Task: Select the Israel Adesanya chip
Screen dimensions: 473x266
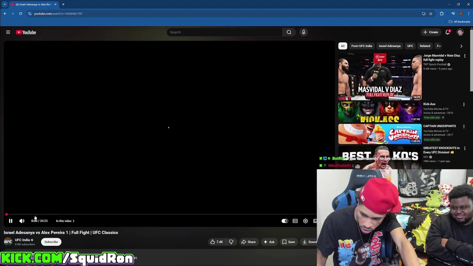Action: (389, 46)
